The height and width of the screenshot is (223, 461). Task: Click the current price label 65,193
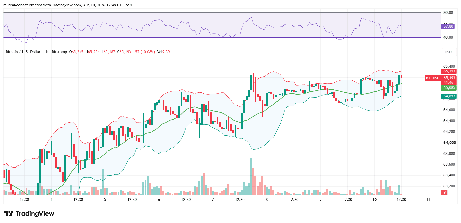pos(449,78)
